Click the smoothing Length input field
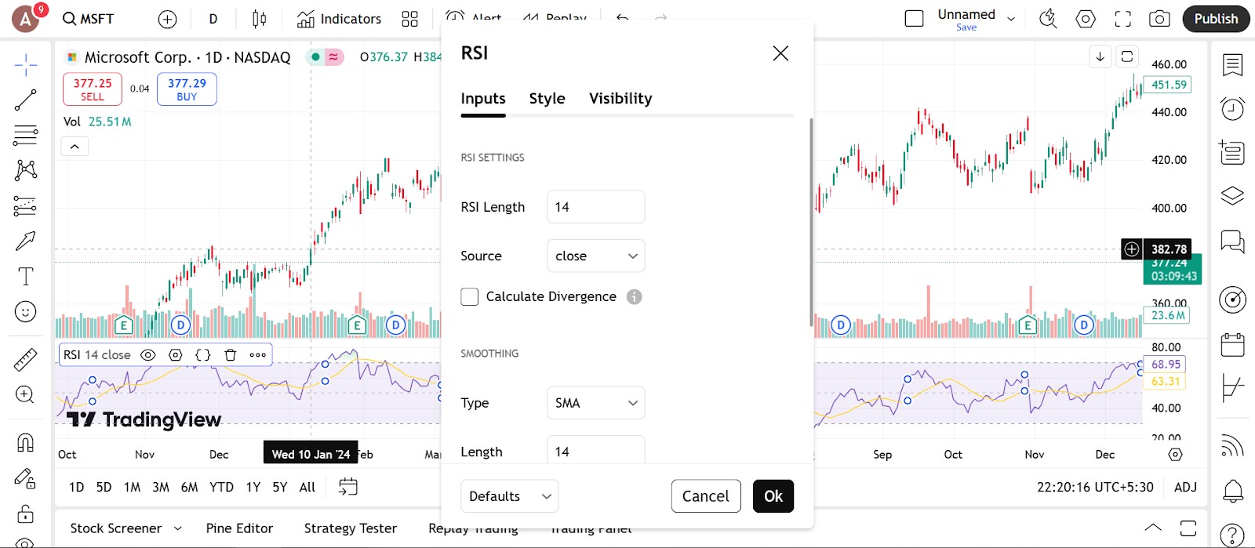1255x548 pixels. (596, 450)
